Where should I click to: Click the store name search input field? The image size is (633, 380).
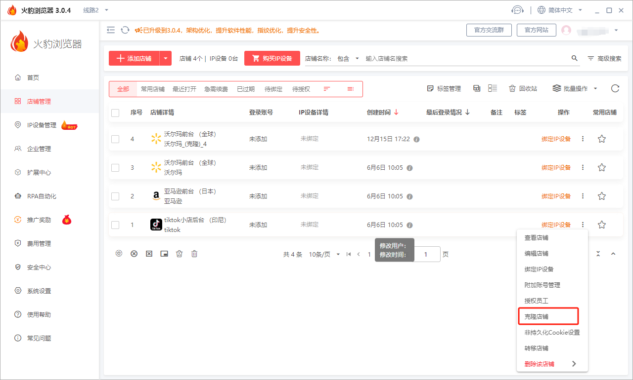point(465,58)
